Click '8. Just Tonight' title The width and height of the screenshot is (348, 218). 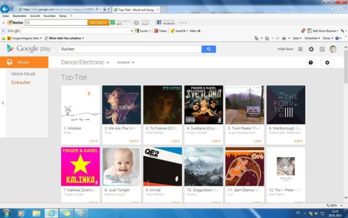tap(117, 190)
